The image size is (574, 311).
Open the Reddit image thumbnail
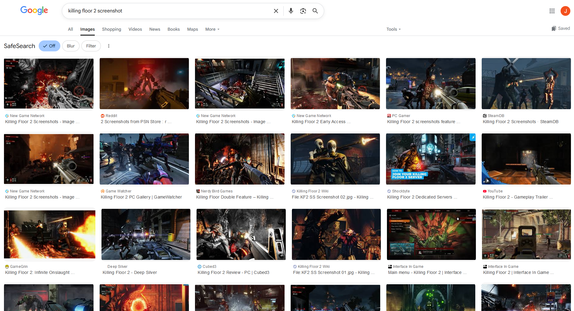[144, 84]
